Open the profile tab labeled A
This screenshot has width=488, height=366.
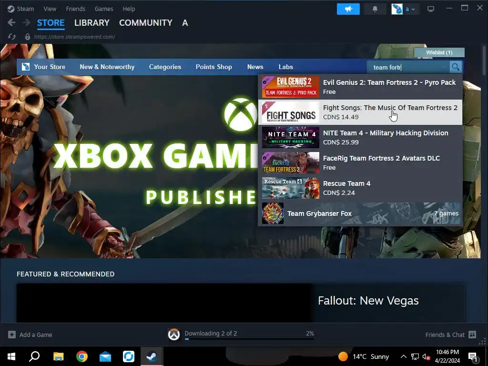pos(185,23)
